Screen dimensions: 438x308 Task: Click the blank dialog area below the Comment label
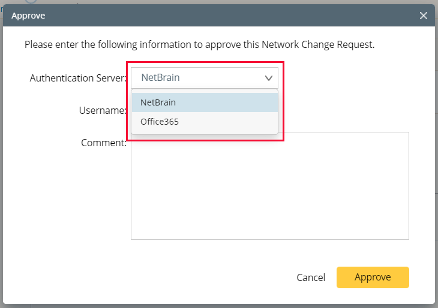coord(72,198)
